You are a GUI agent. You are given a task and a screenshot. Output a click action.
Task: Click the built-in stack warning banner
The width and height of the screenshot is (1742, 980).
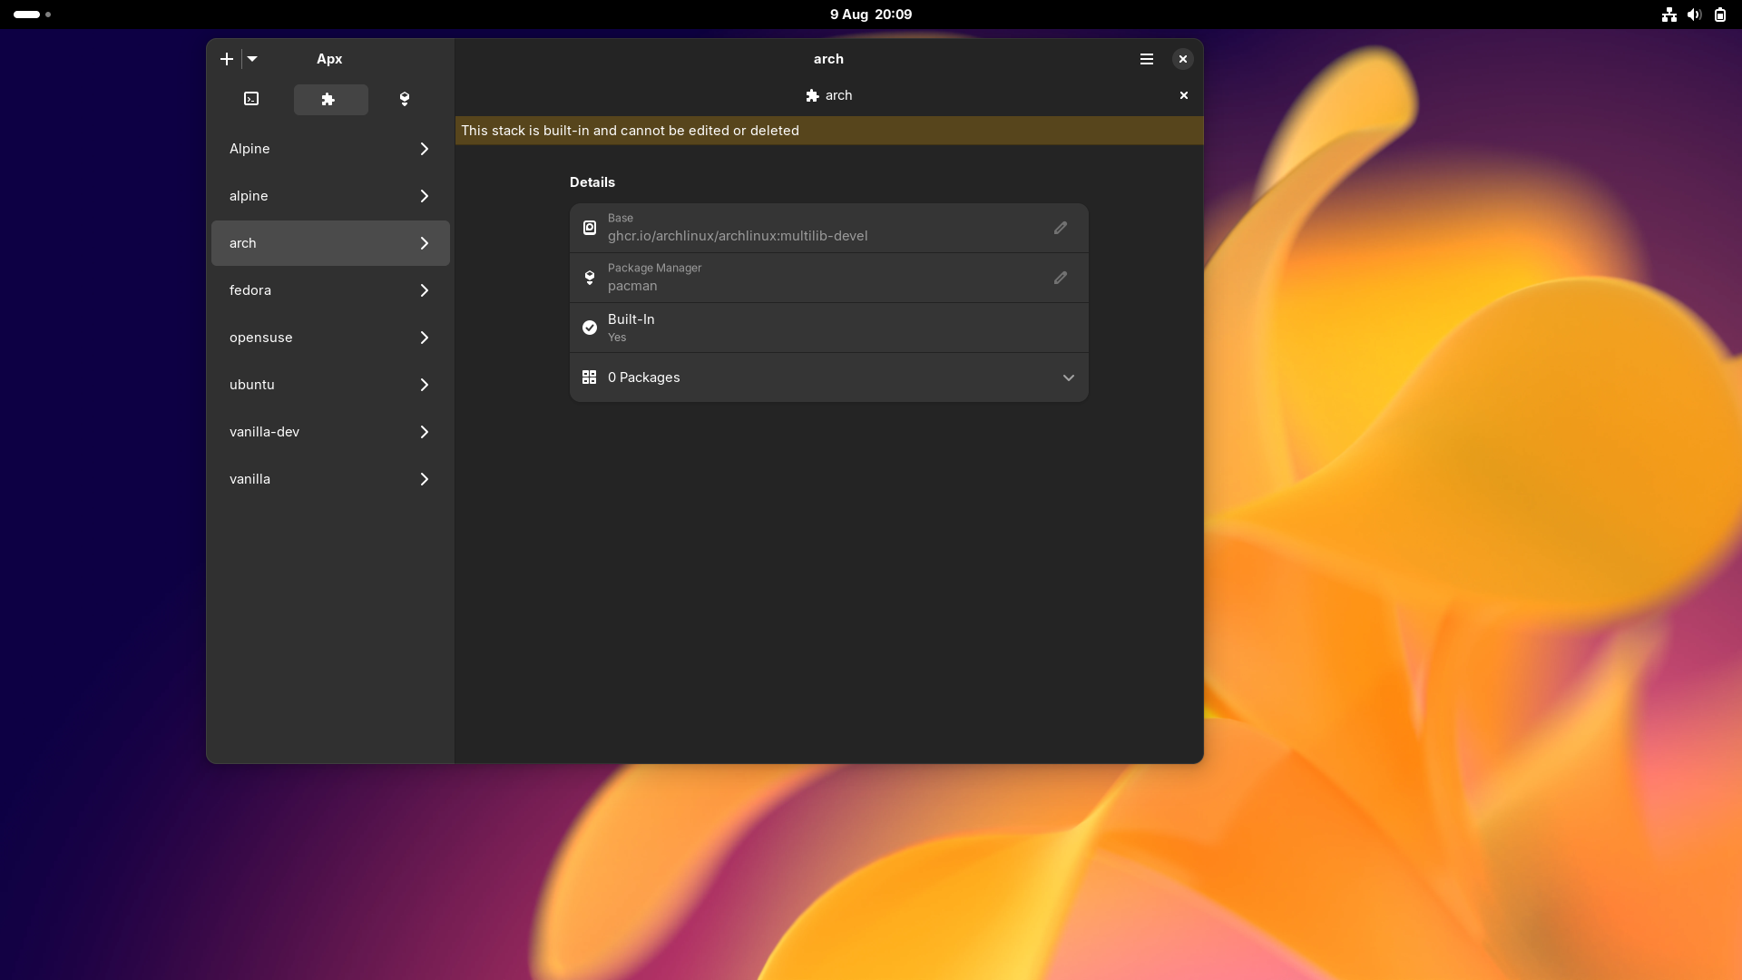829,131
